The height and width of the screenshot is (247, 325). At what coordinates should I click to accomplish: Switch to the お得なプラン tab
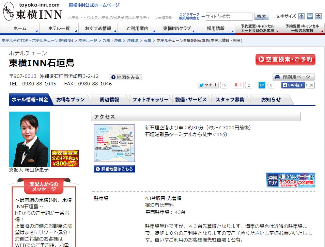click(x=71, y=100)
